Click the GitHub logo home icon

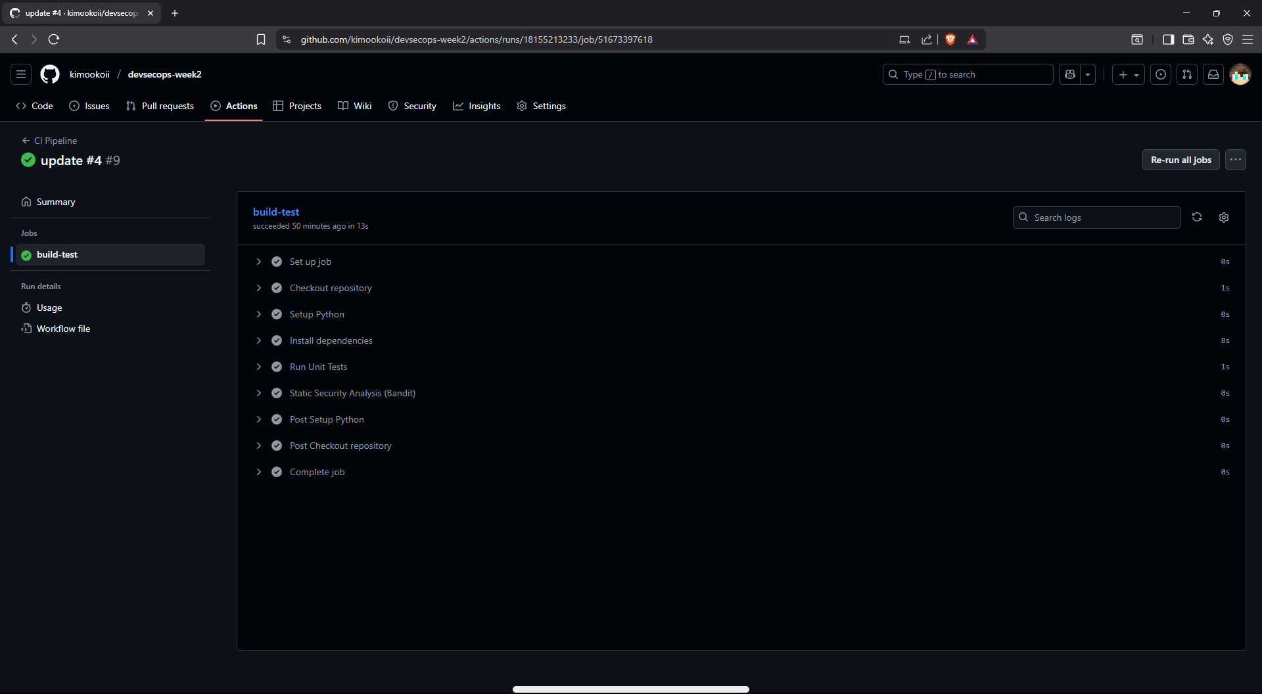(50, 74)
